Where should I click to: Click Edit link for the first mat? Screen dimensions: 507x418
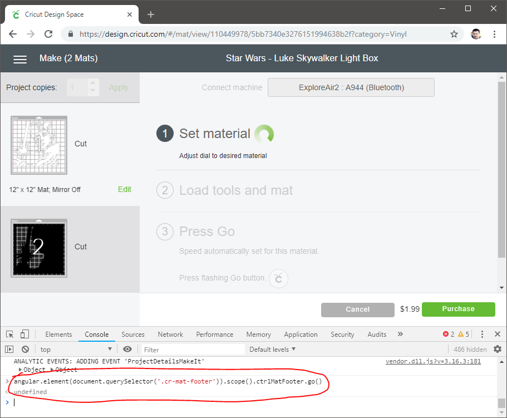[x=125, y=190]
